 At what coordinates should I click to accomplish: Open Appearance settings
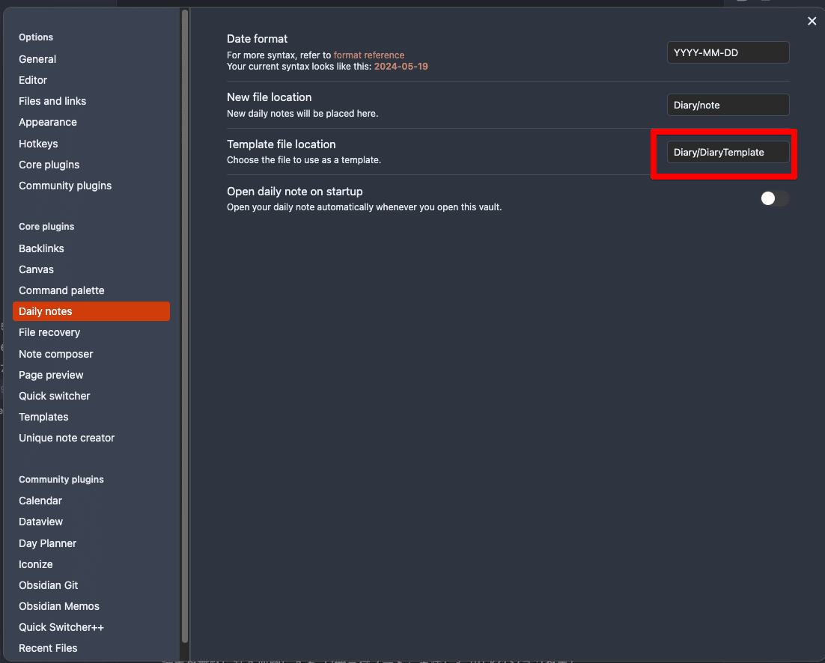tap(48, 122)
